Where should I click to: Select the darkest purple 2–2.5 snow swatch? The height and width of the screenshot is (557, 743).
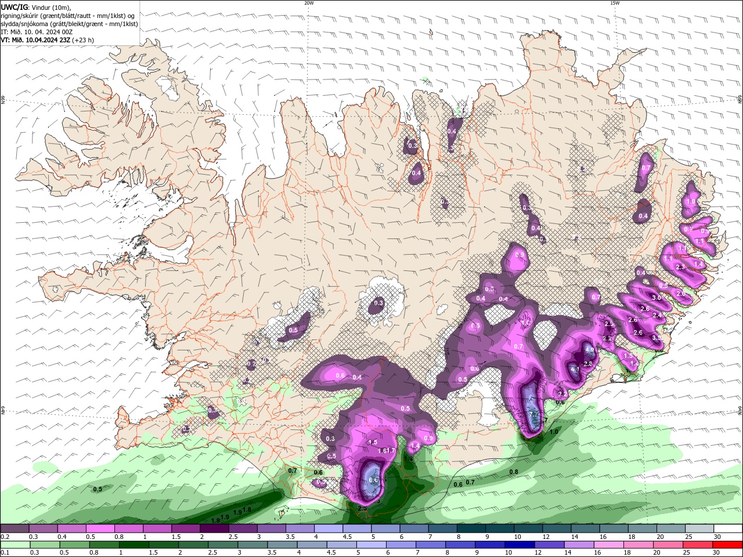[214, 528]
